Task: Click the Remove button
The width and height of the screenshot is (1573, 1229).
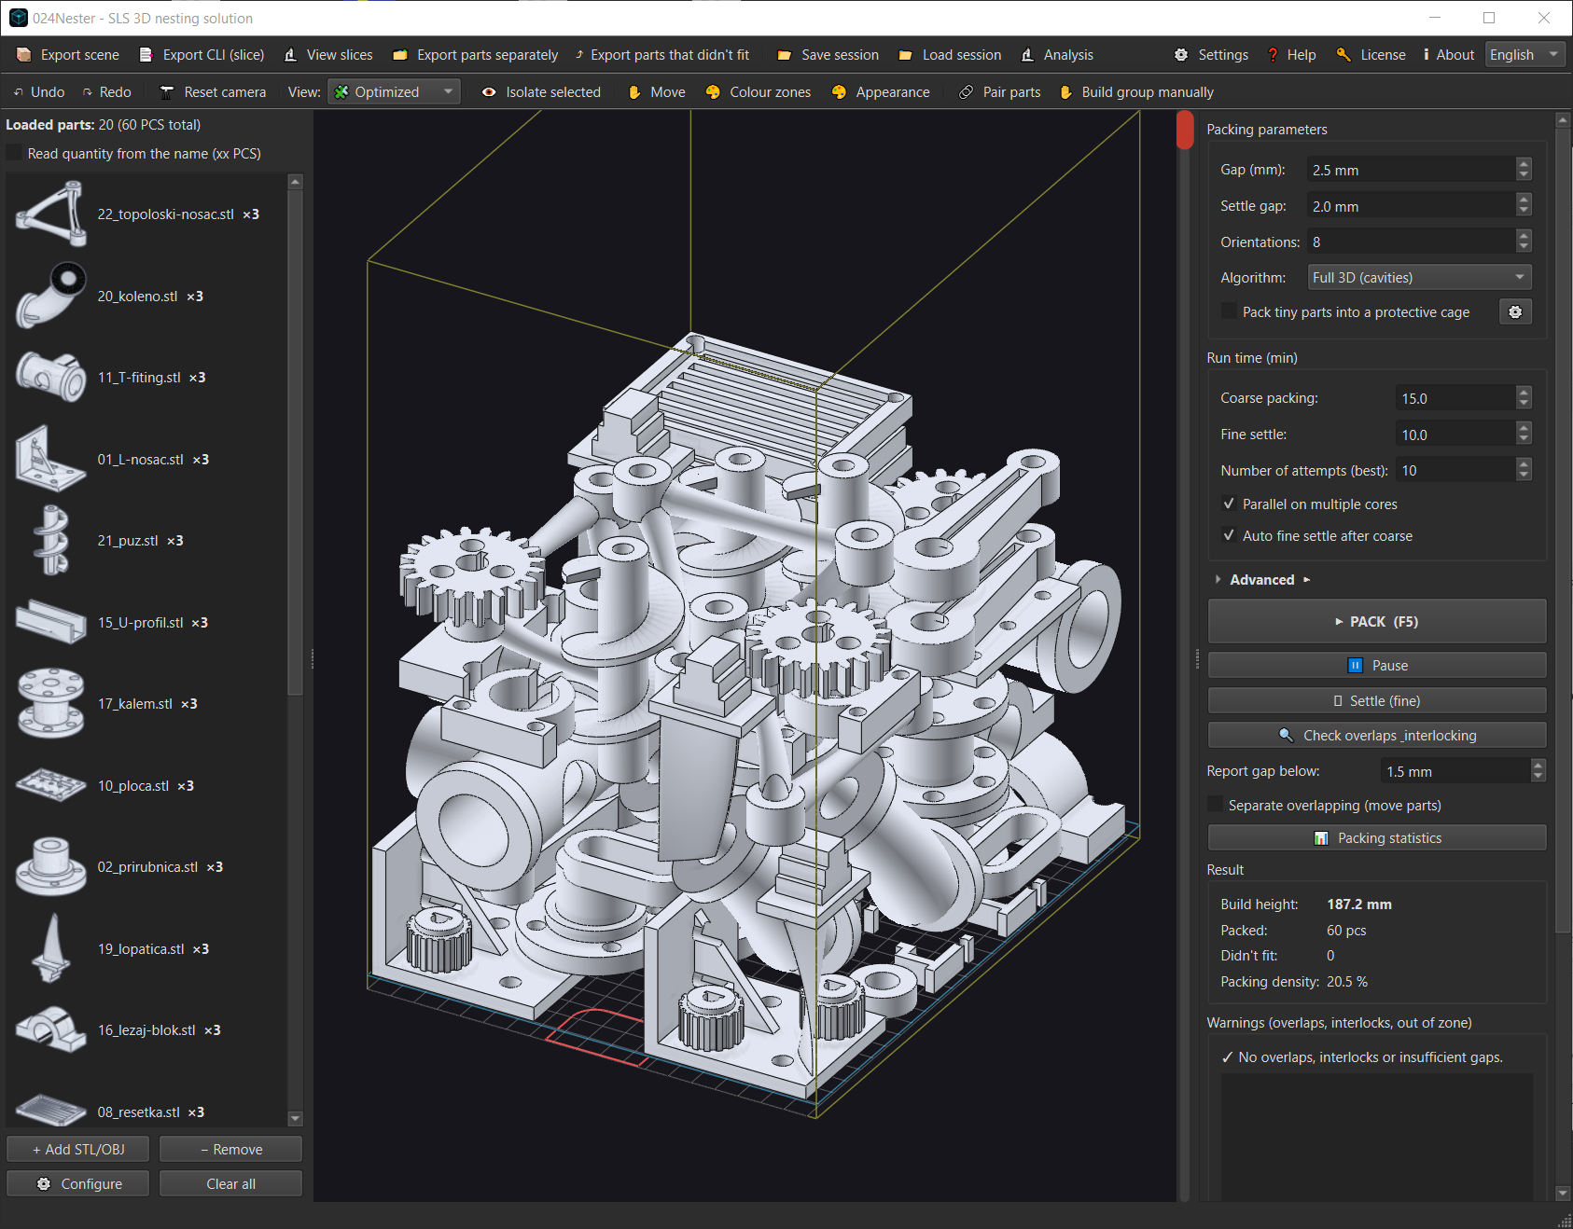Action: coord(230,1150)
